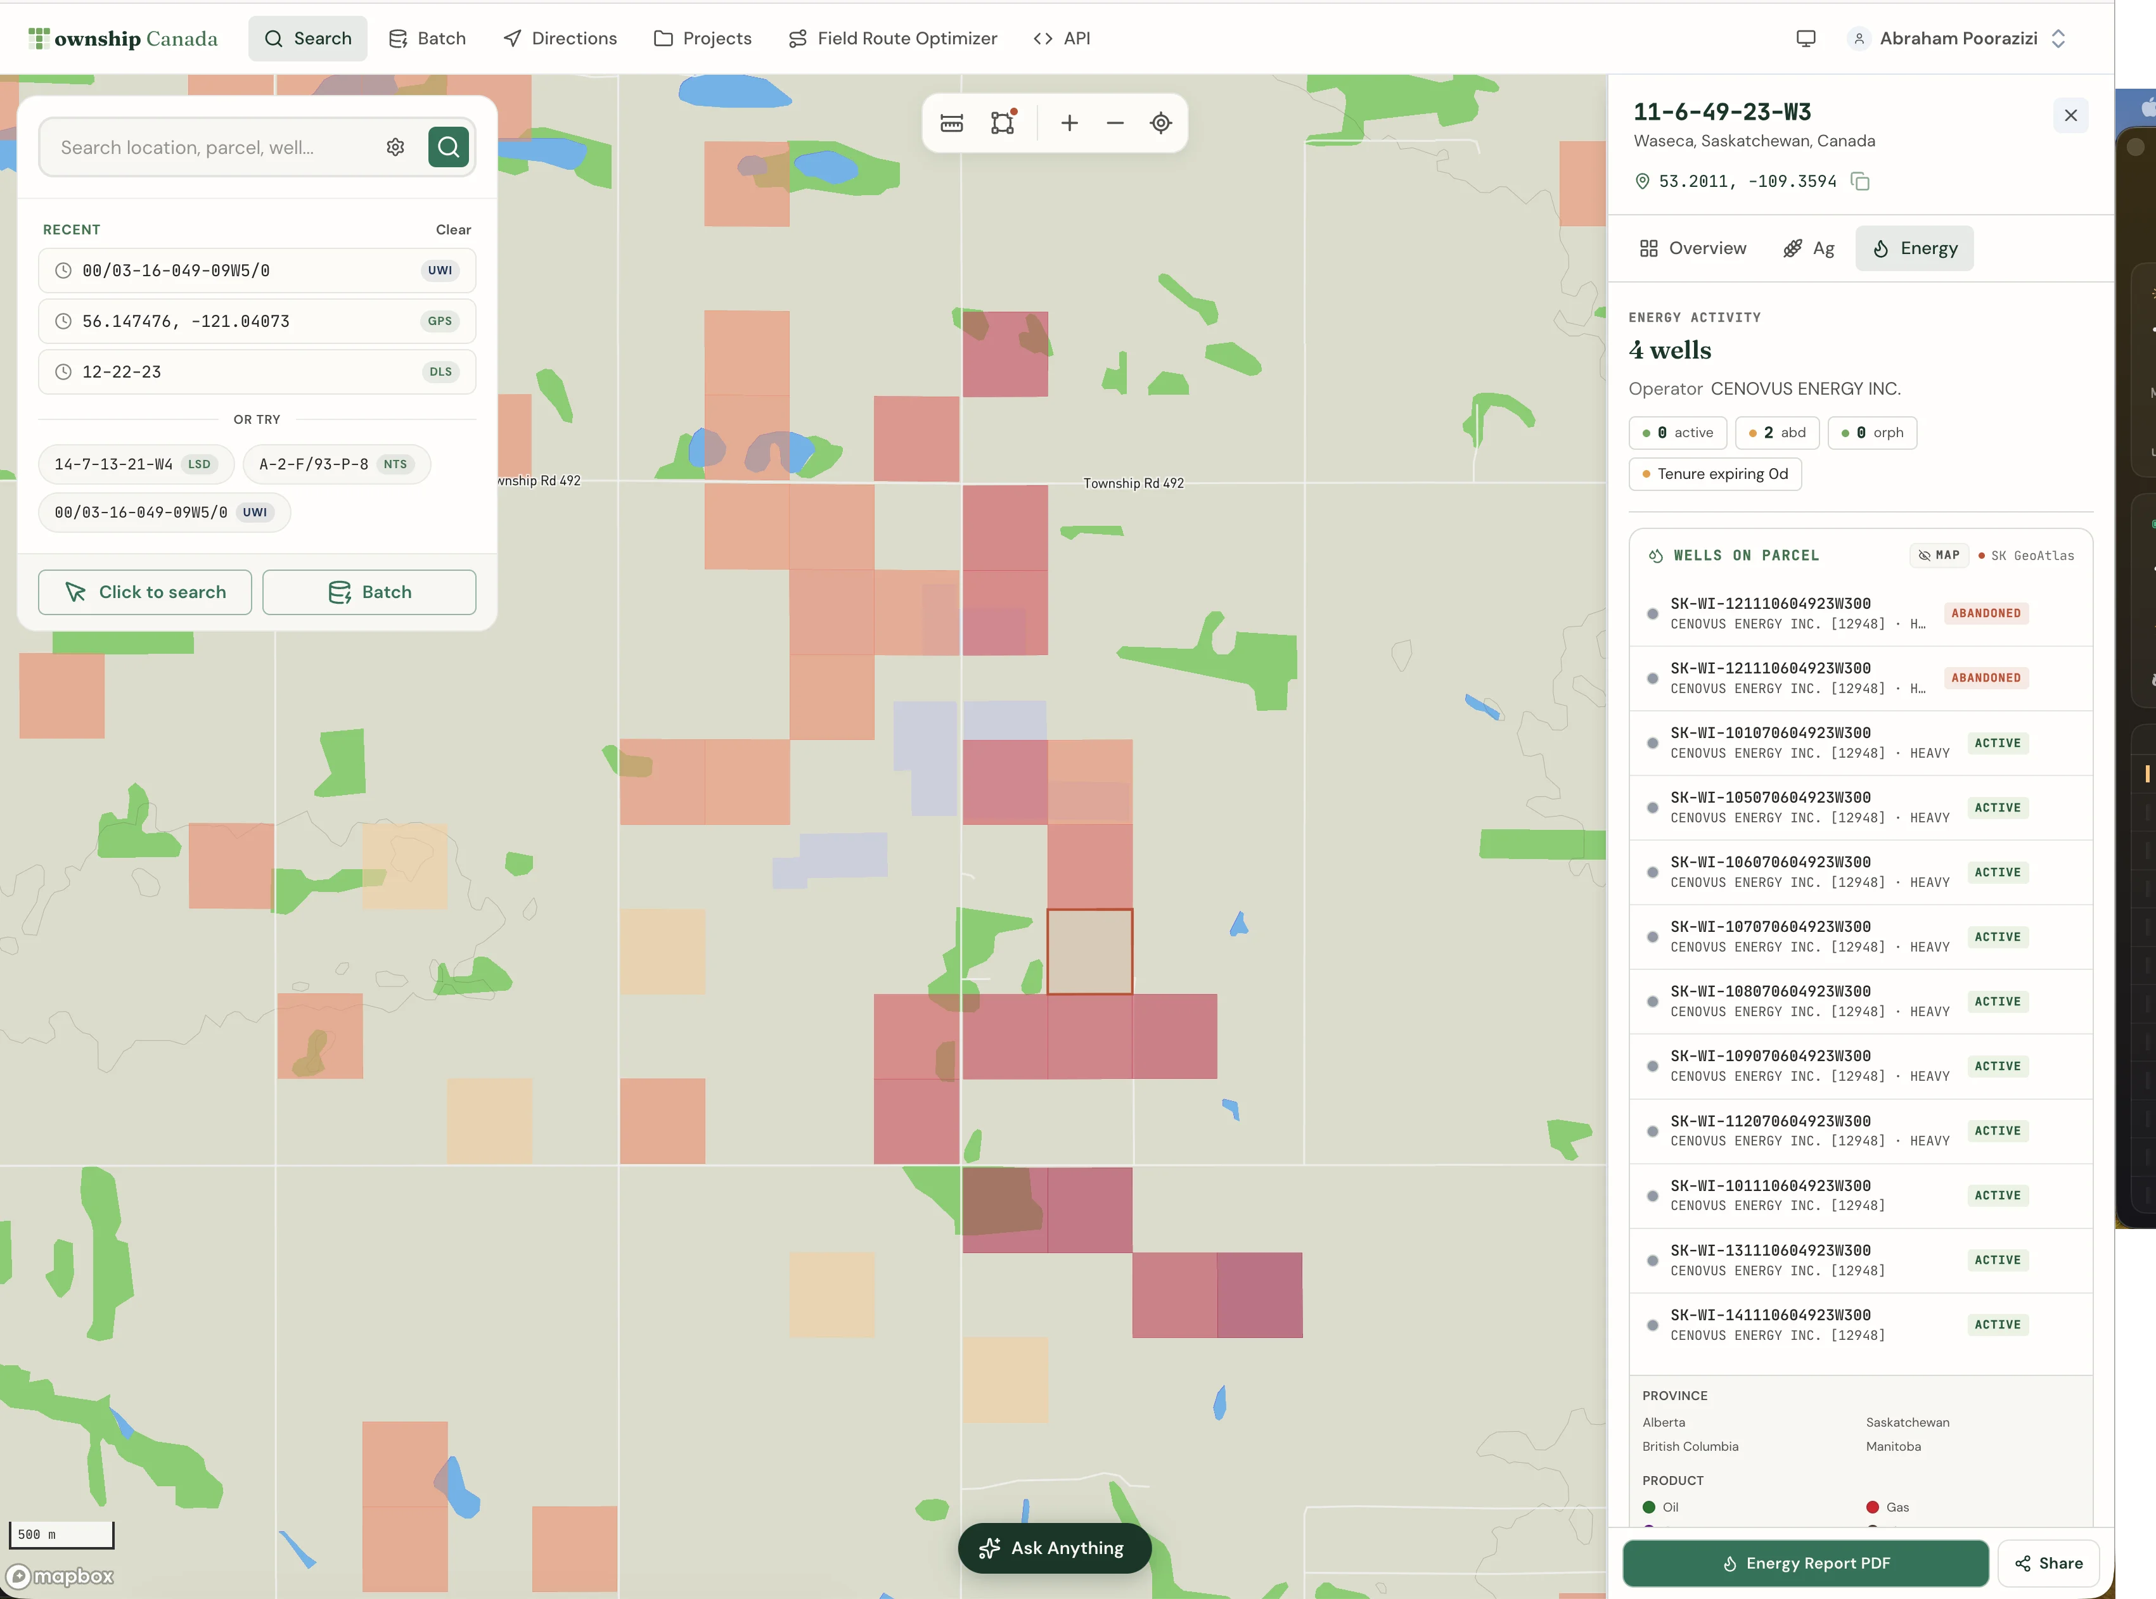Viewport: 2156px width, 1599px height.
Task: Click the wells icon beside Wells on Parcel
Action: [x=1655, y=556]
